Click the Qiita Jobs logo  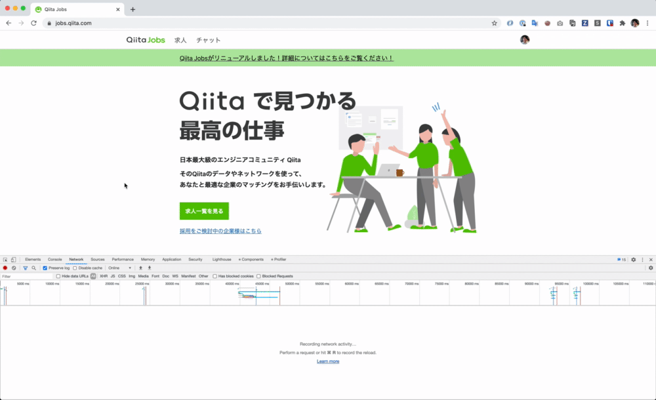pyautogui.click(x=146, y=40)
